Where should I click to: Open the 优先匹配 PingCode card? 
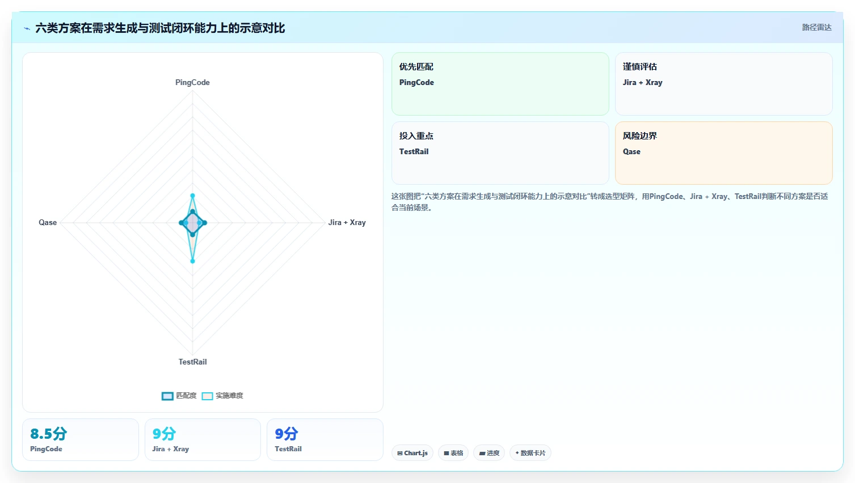[x=500, y=84]
